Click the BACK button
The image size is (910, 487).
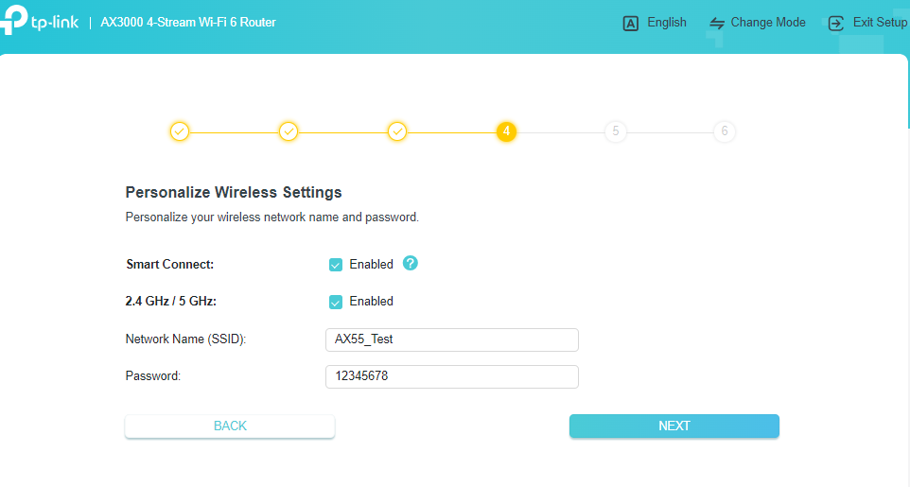230,426
